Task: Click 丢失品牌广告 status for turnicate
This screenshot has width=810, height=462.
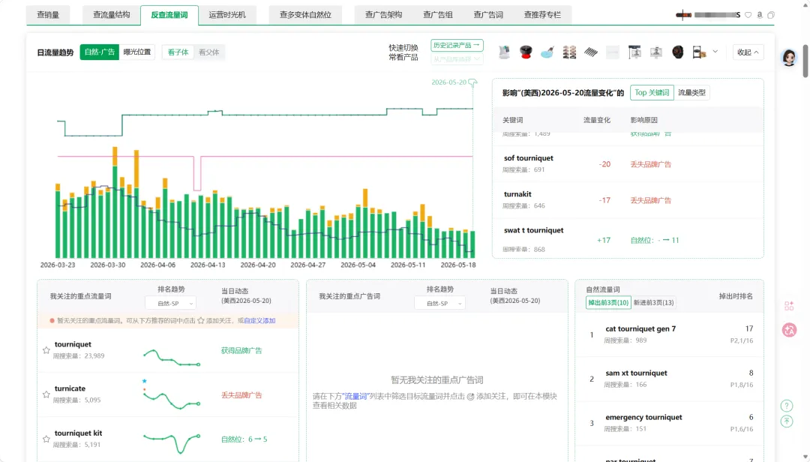Action: click(241, 394)
